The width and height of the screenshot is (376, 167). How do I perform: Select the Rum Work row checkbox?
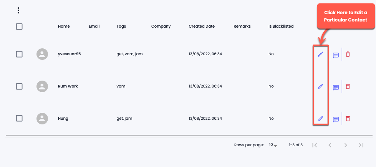[19, 86]
